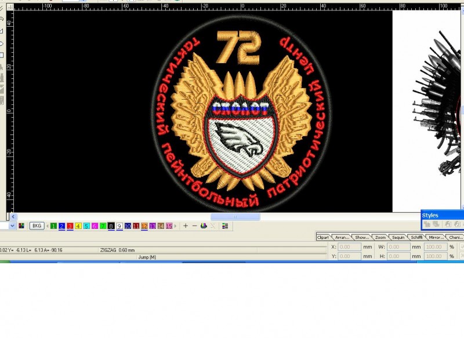
Task: Select blue color swatch 2
Action: (x=62, y=226)
